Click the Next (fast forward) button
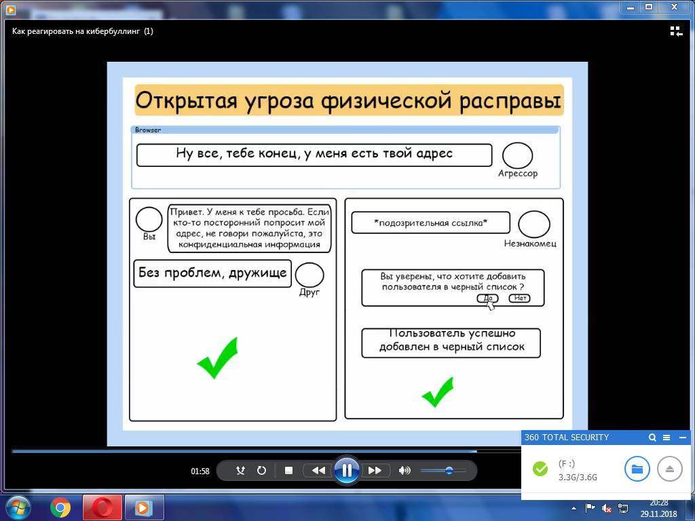The image size is (695, 521). pyautogui.click(x=375, y=470)
